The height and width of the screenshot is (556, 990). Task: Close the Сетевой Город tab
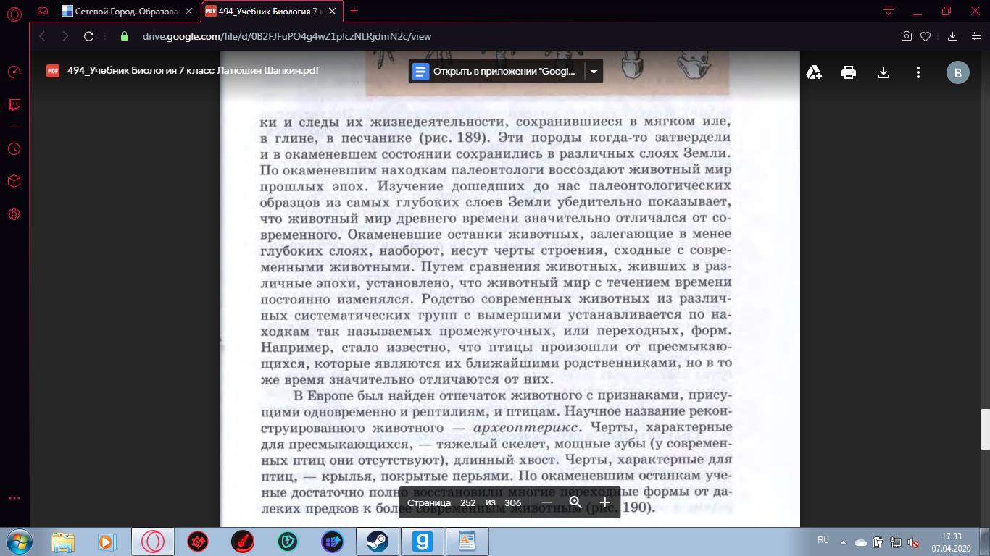(190, 12)
